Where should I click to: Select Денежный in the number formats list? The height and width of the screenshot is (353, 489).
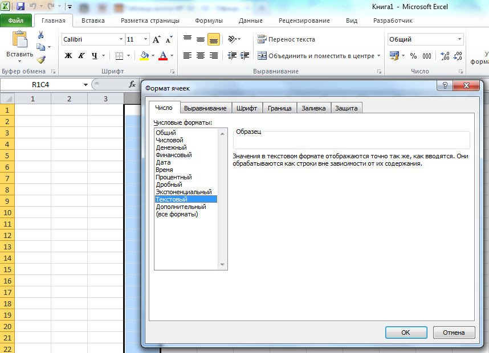(x=186, y=147)
